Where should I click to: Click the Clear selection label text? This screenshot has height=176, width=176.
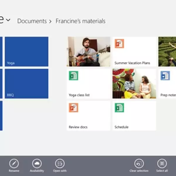click(139, 171)
